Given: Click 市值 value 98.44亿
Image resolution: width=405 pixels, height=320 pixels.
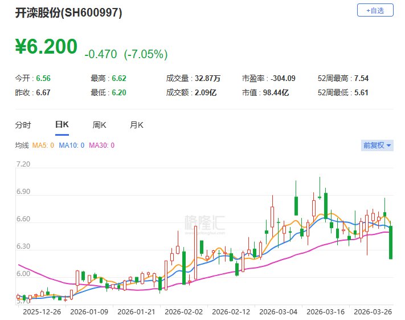Looking at the screenshot, I should (276, 92).
